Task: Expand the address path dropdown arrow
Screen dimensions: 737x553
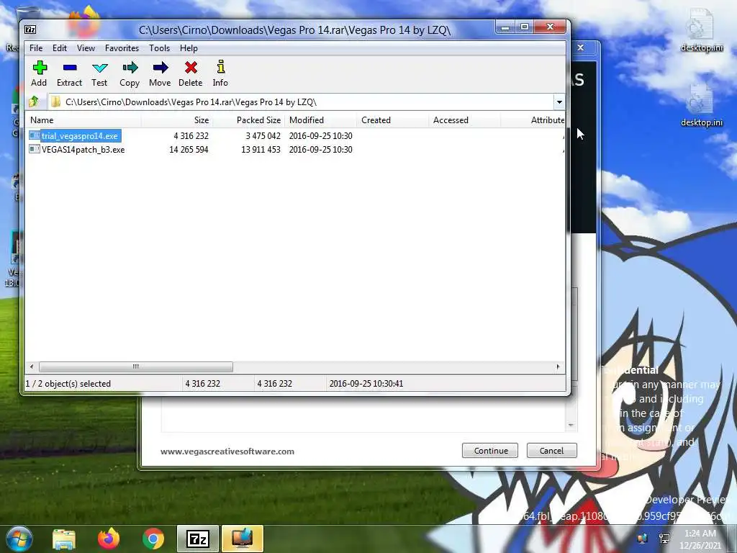Action: [559, 102]
